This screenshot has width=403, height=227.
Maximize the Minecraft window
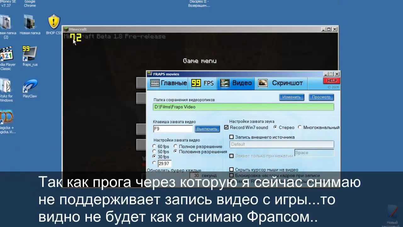tap(329, 29)
